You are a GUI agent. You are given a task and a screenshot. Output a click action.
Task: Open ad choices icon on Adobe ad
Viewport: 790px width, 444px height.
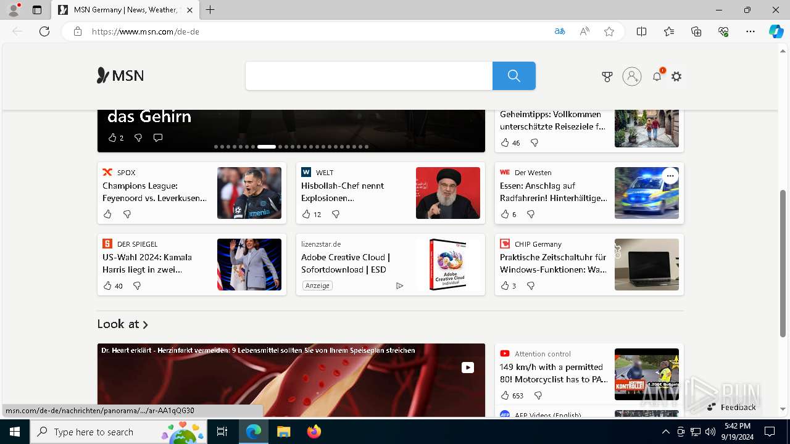coord(399,286)
